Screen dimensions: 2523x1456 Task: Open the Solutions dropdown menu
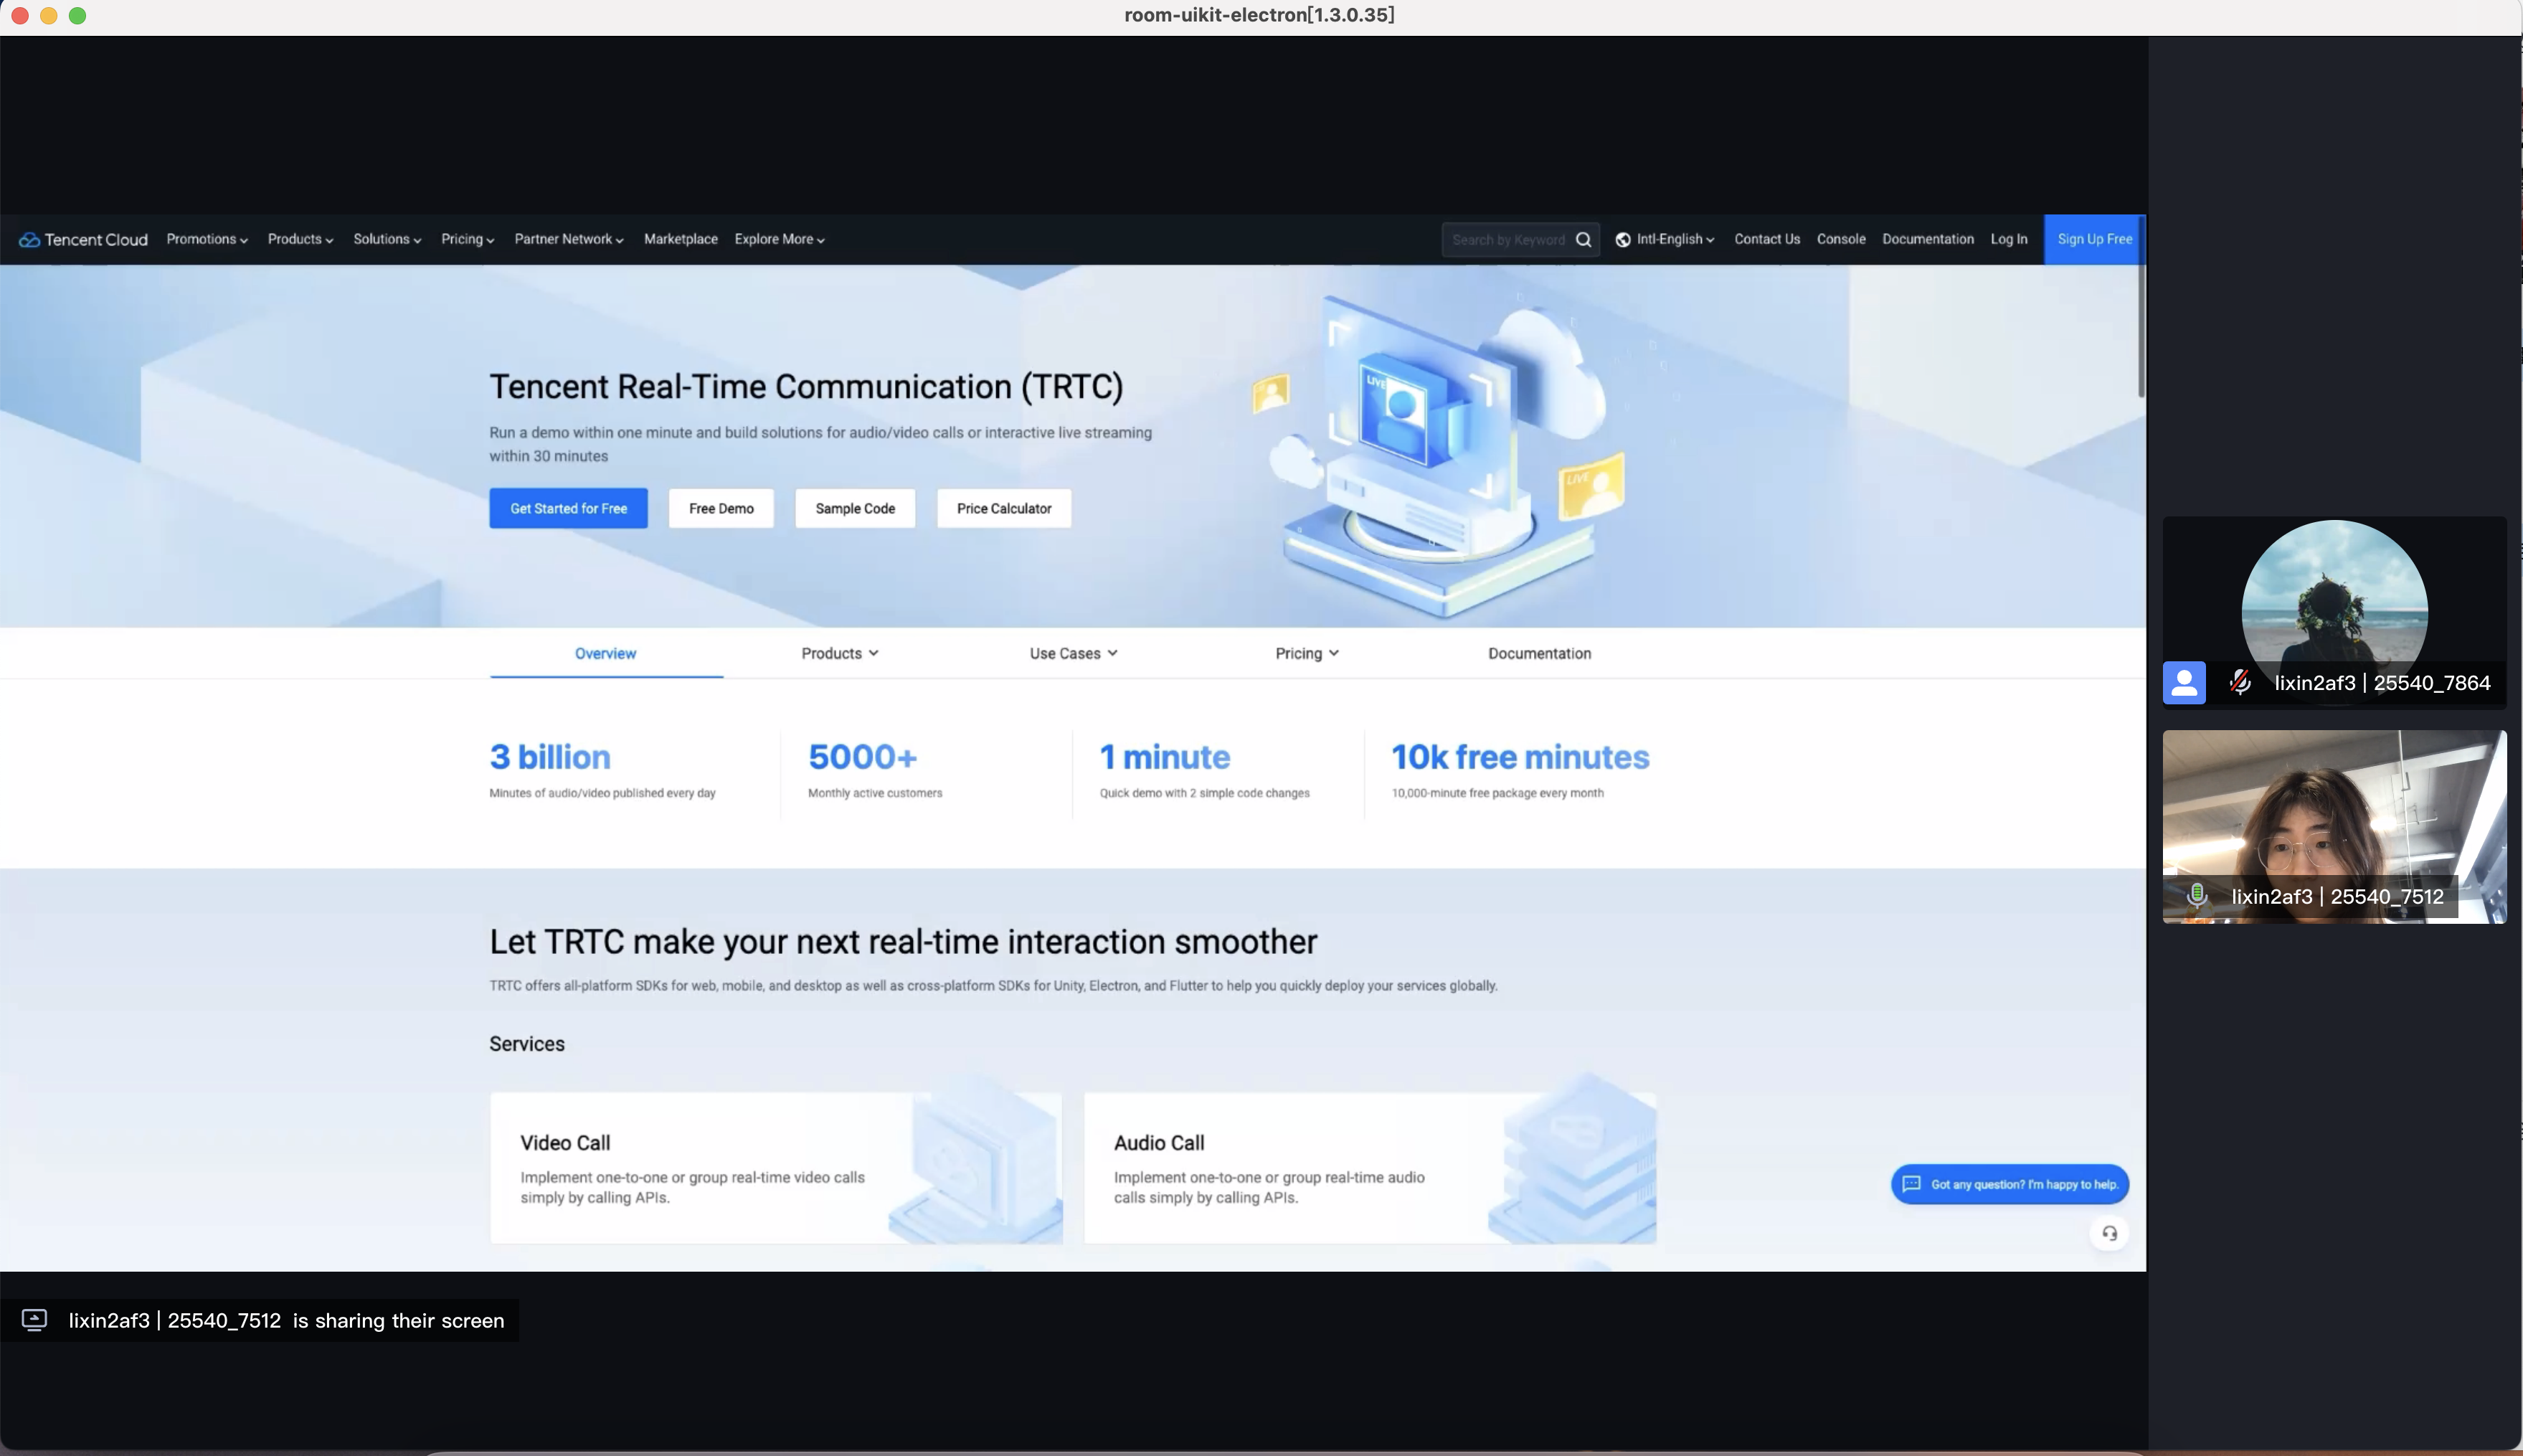[x=388, y=239]
